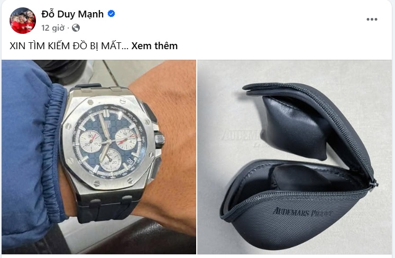Open the watch case photo on the right
The height and width of the screenshot is (258, 395).
[294, 156]
